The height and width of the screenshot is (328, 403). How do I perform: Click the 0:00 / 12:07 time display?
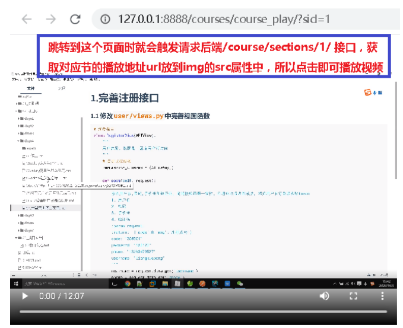pos(61,296)
